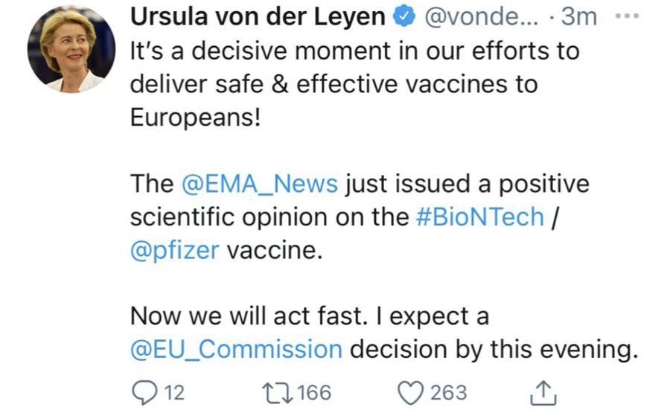The image size is (670, 413).
Task: Open the share arrow icon
Action: 542,392
